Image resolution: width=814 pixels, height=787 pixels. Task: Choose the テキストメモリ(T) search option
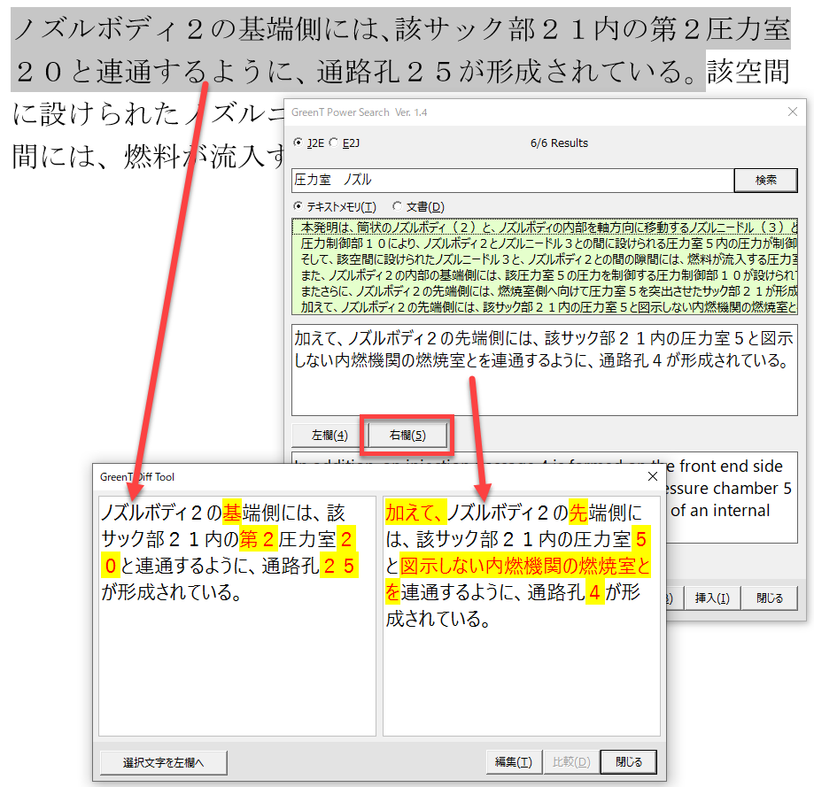298,206
